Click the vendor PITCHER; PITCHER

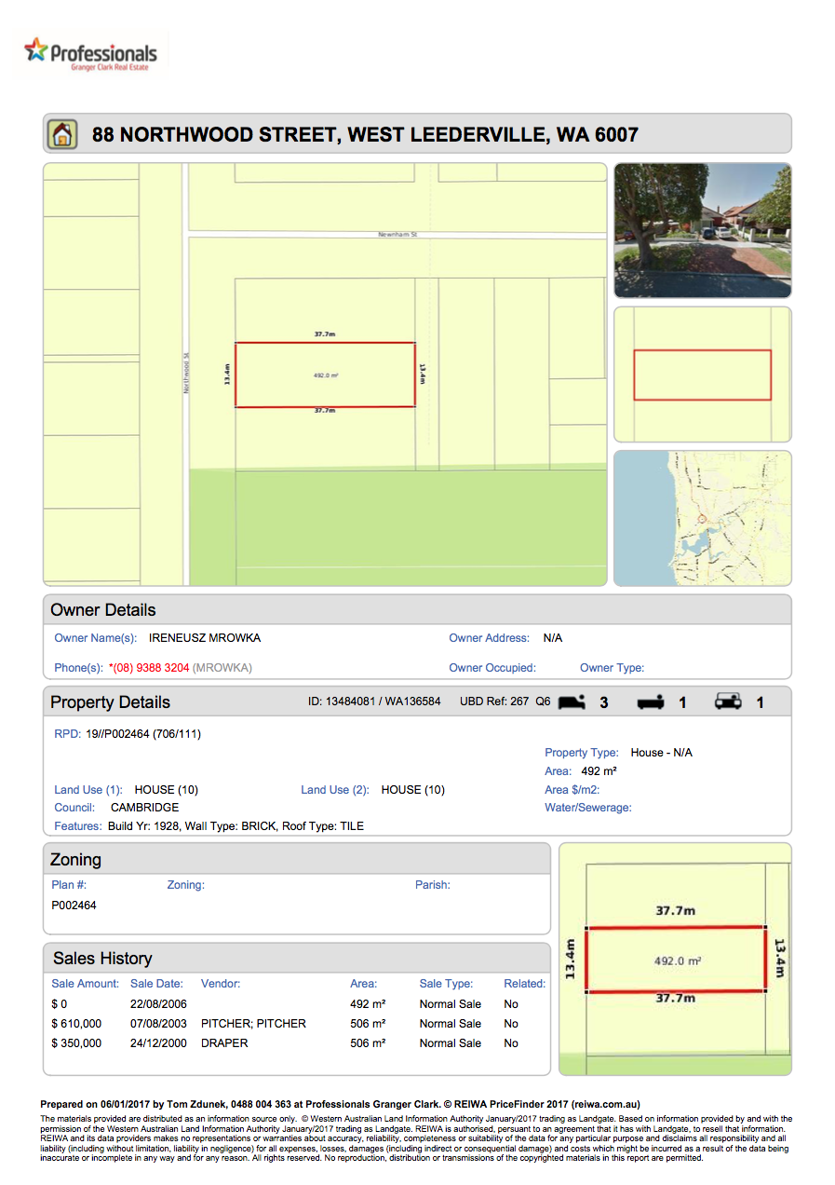point(253,1024)
